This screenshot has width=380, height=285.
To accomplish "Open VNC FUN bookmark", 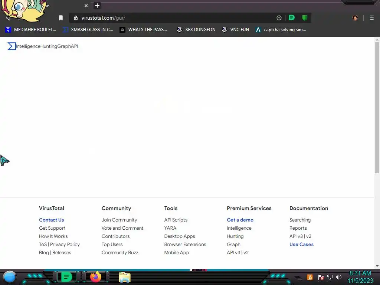I will (x=236, y=30).
